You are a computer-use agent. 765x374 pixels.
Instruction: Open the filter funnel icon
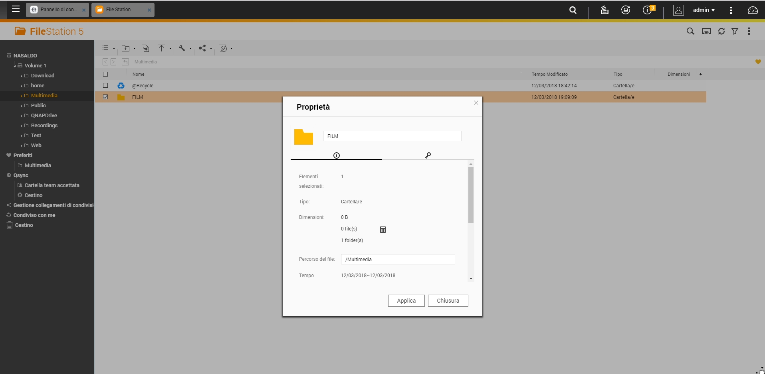[735, 31]
